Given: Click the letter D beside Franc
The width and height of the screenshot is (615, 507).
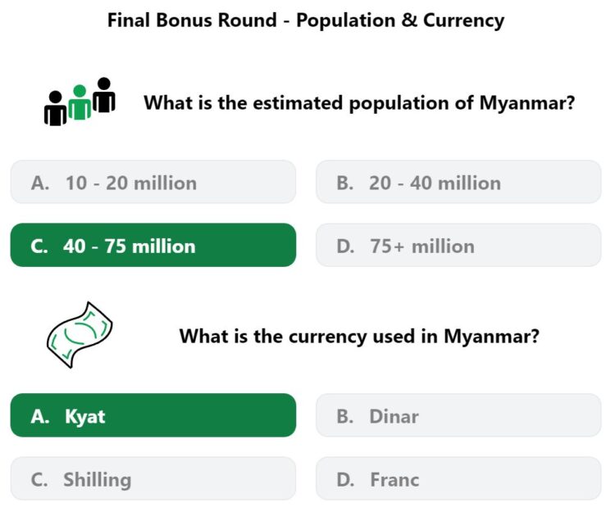Looking at the screenshot, I should (x=345, y=480).
